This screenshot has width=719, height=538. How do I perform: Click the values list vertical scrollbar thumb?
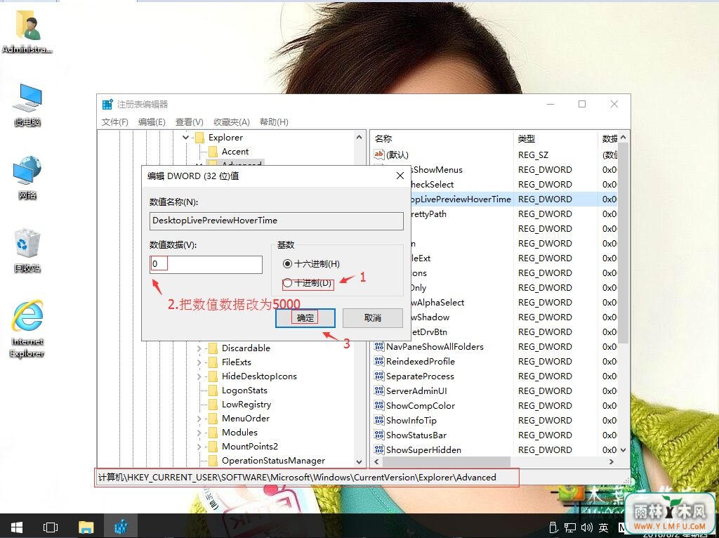622,244
